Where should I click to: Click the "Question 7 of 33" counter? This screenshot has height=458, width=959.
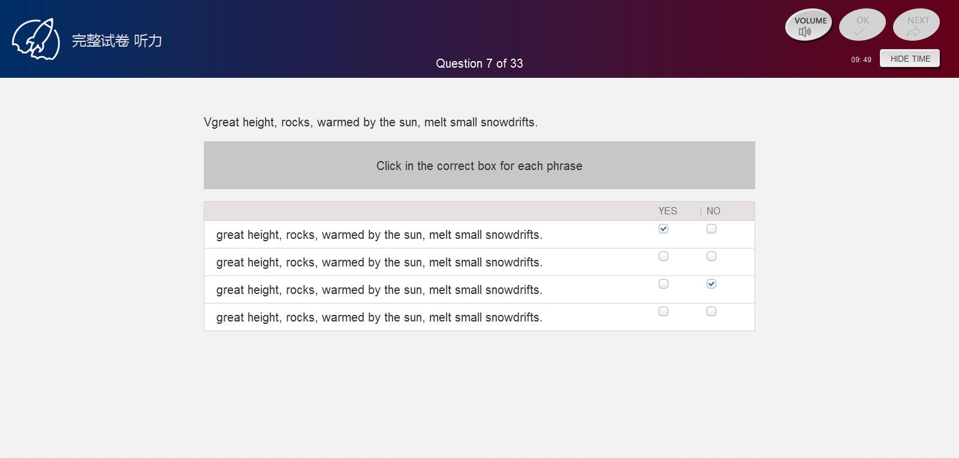479,63
